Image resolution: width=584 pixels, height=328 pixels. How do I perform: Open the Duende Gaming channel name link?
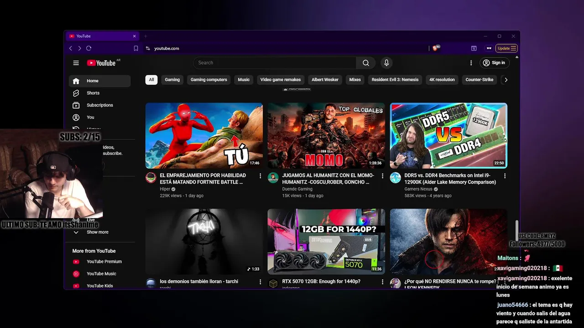[x=297, y=189]
